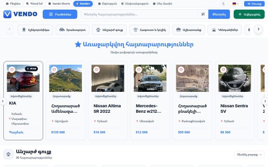Screen dimensions: 268x167
Task: Click the Ավելացնել add listing button
Action: tap(249, 14)
